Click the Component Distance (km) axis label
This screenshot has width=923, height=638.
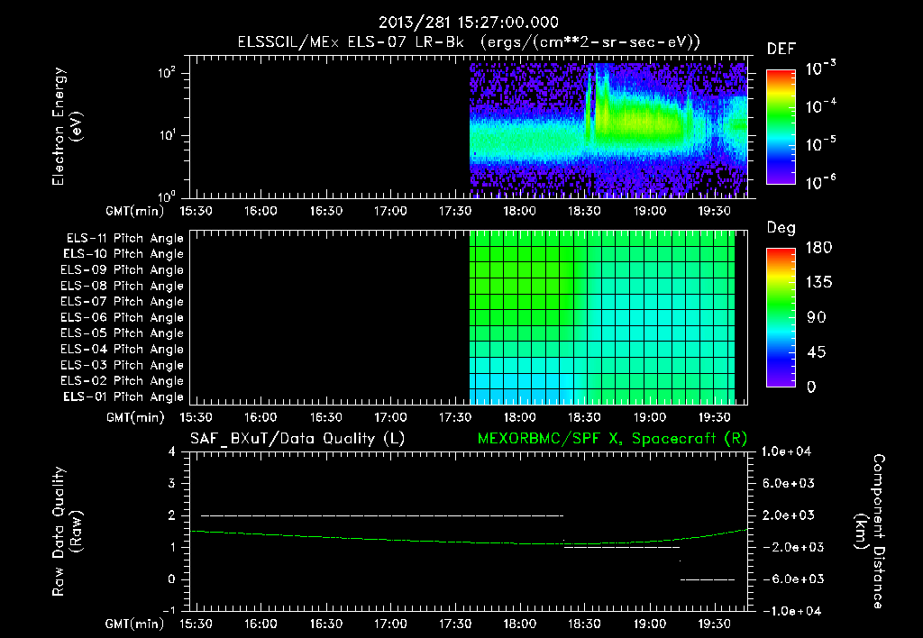pyautogui.click(x=870, y=532)
